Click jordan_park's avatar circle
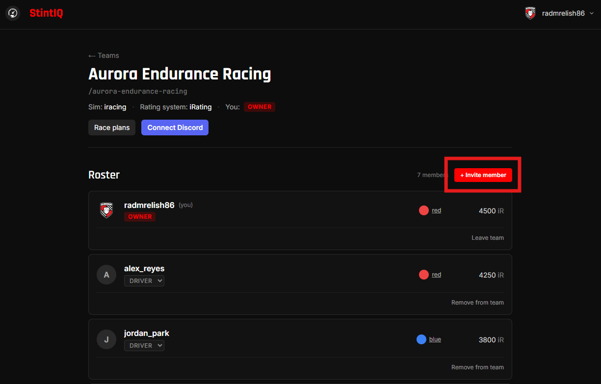This screenshot has height=384, width=601. [106, 339]
